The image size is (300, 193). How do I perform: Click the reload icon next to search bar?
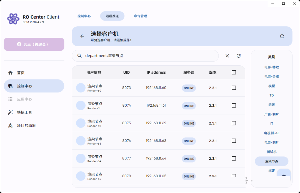pos(239,56)
